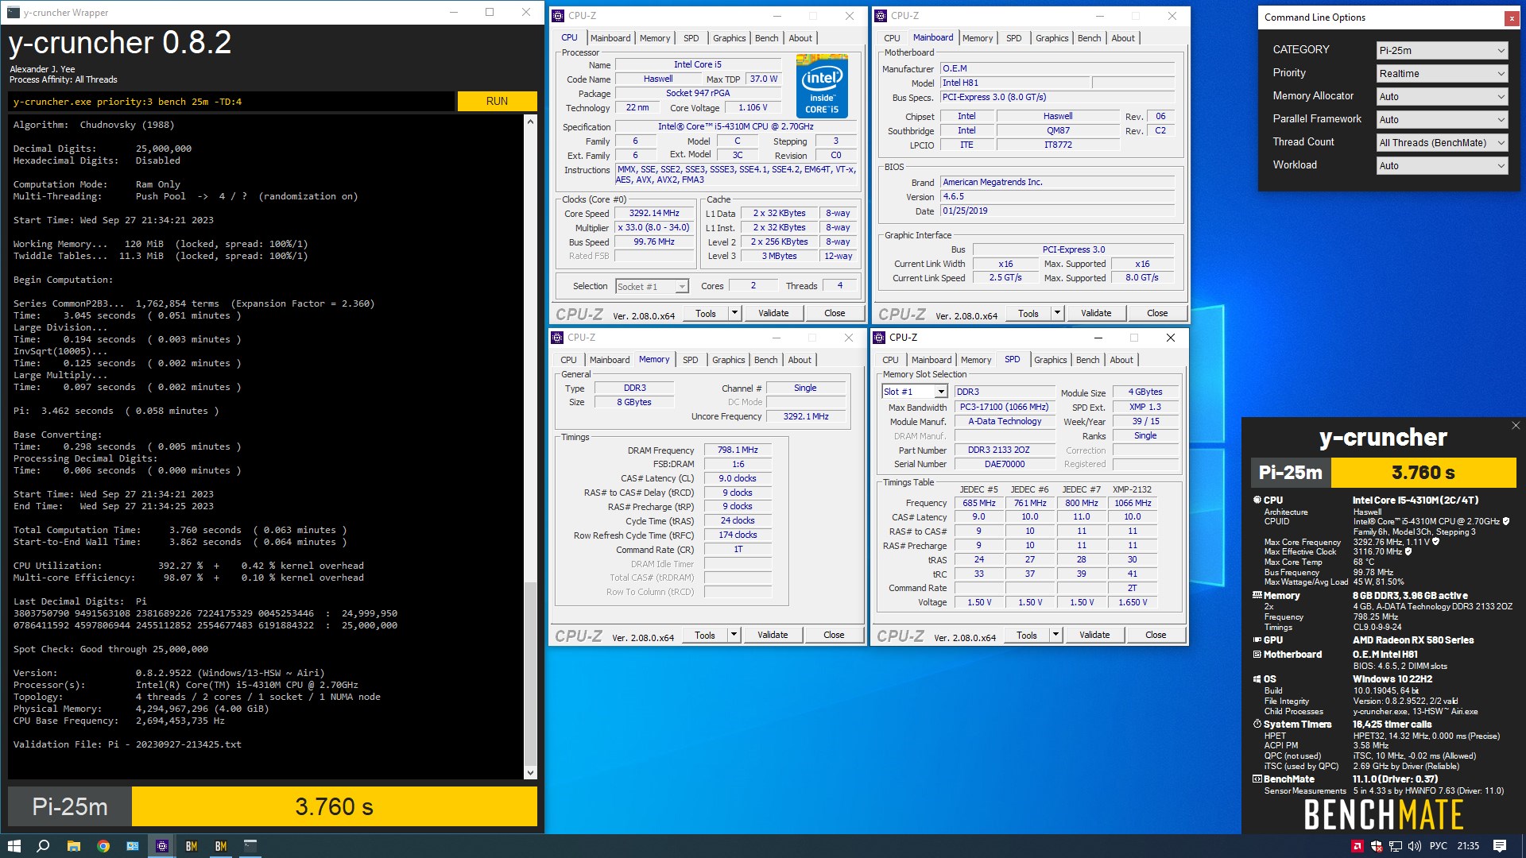Focus the y-cruncher.exe command line field

[232, 102]
